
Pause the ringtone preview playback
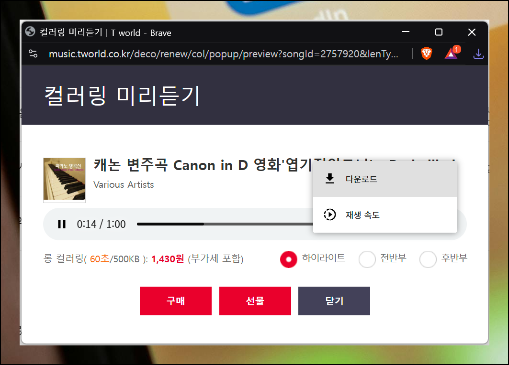pos(62,224)
